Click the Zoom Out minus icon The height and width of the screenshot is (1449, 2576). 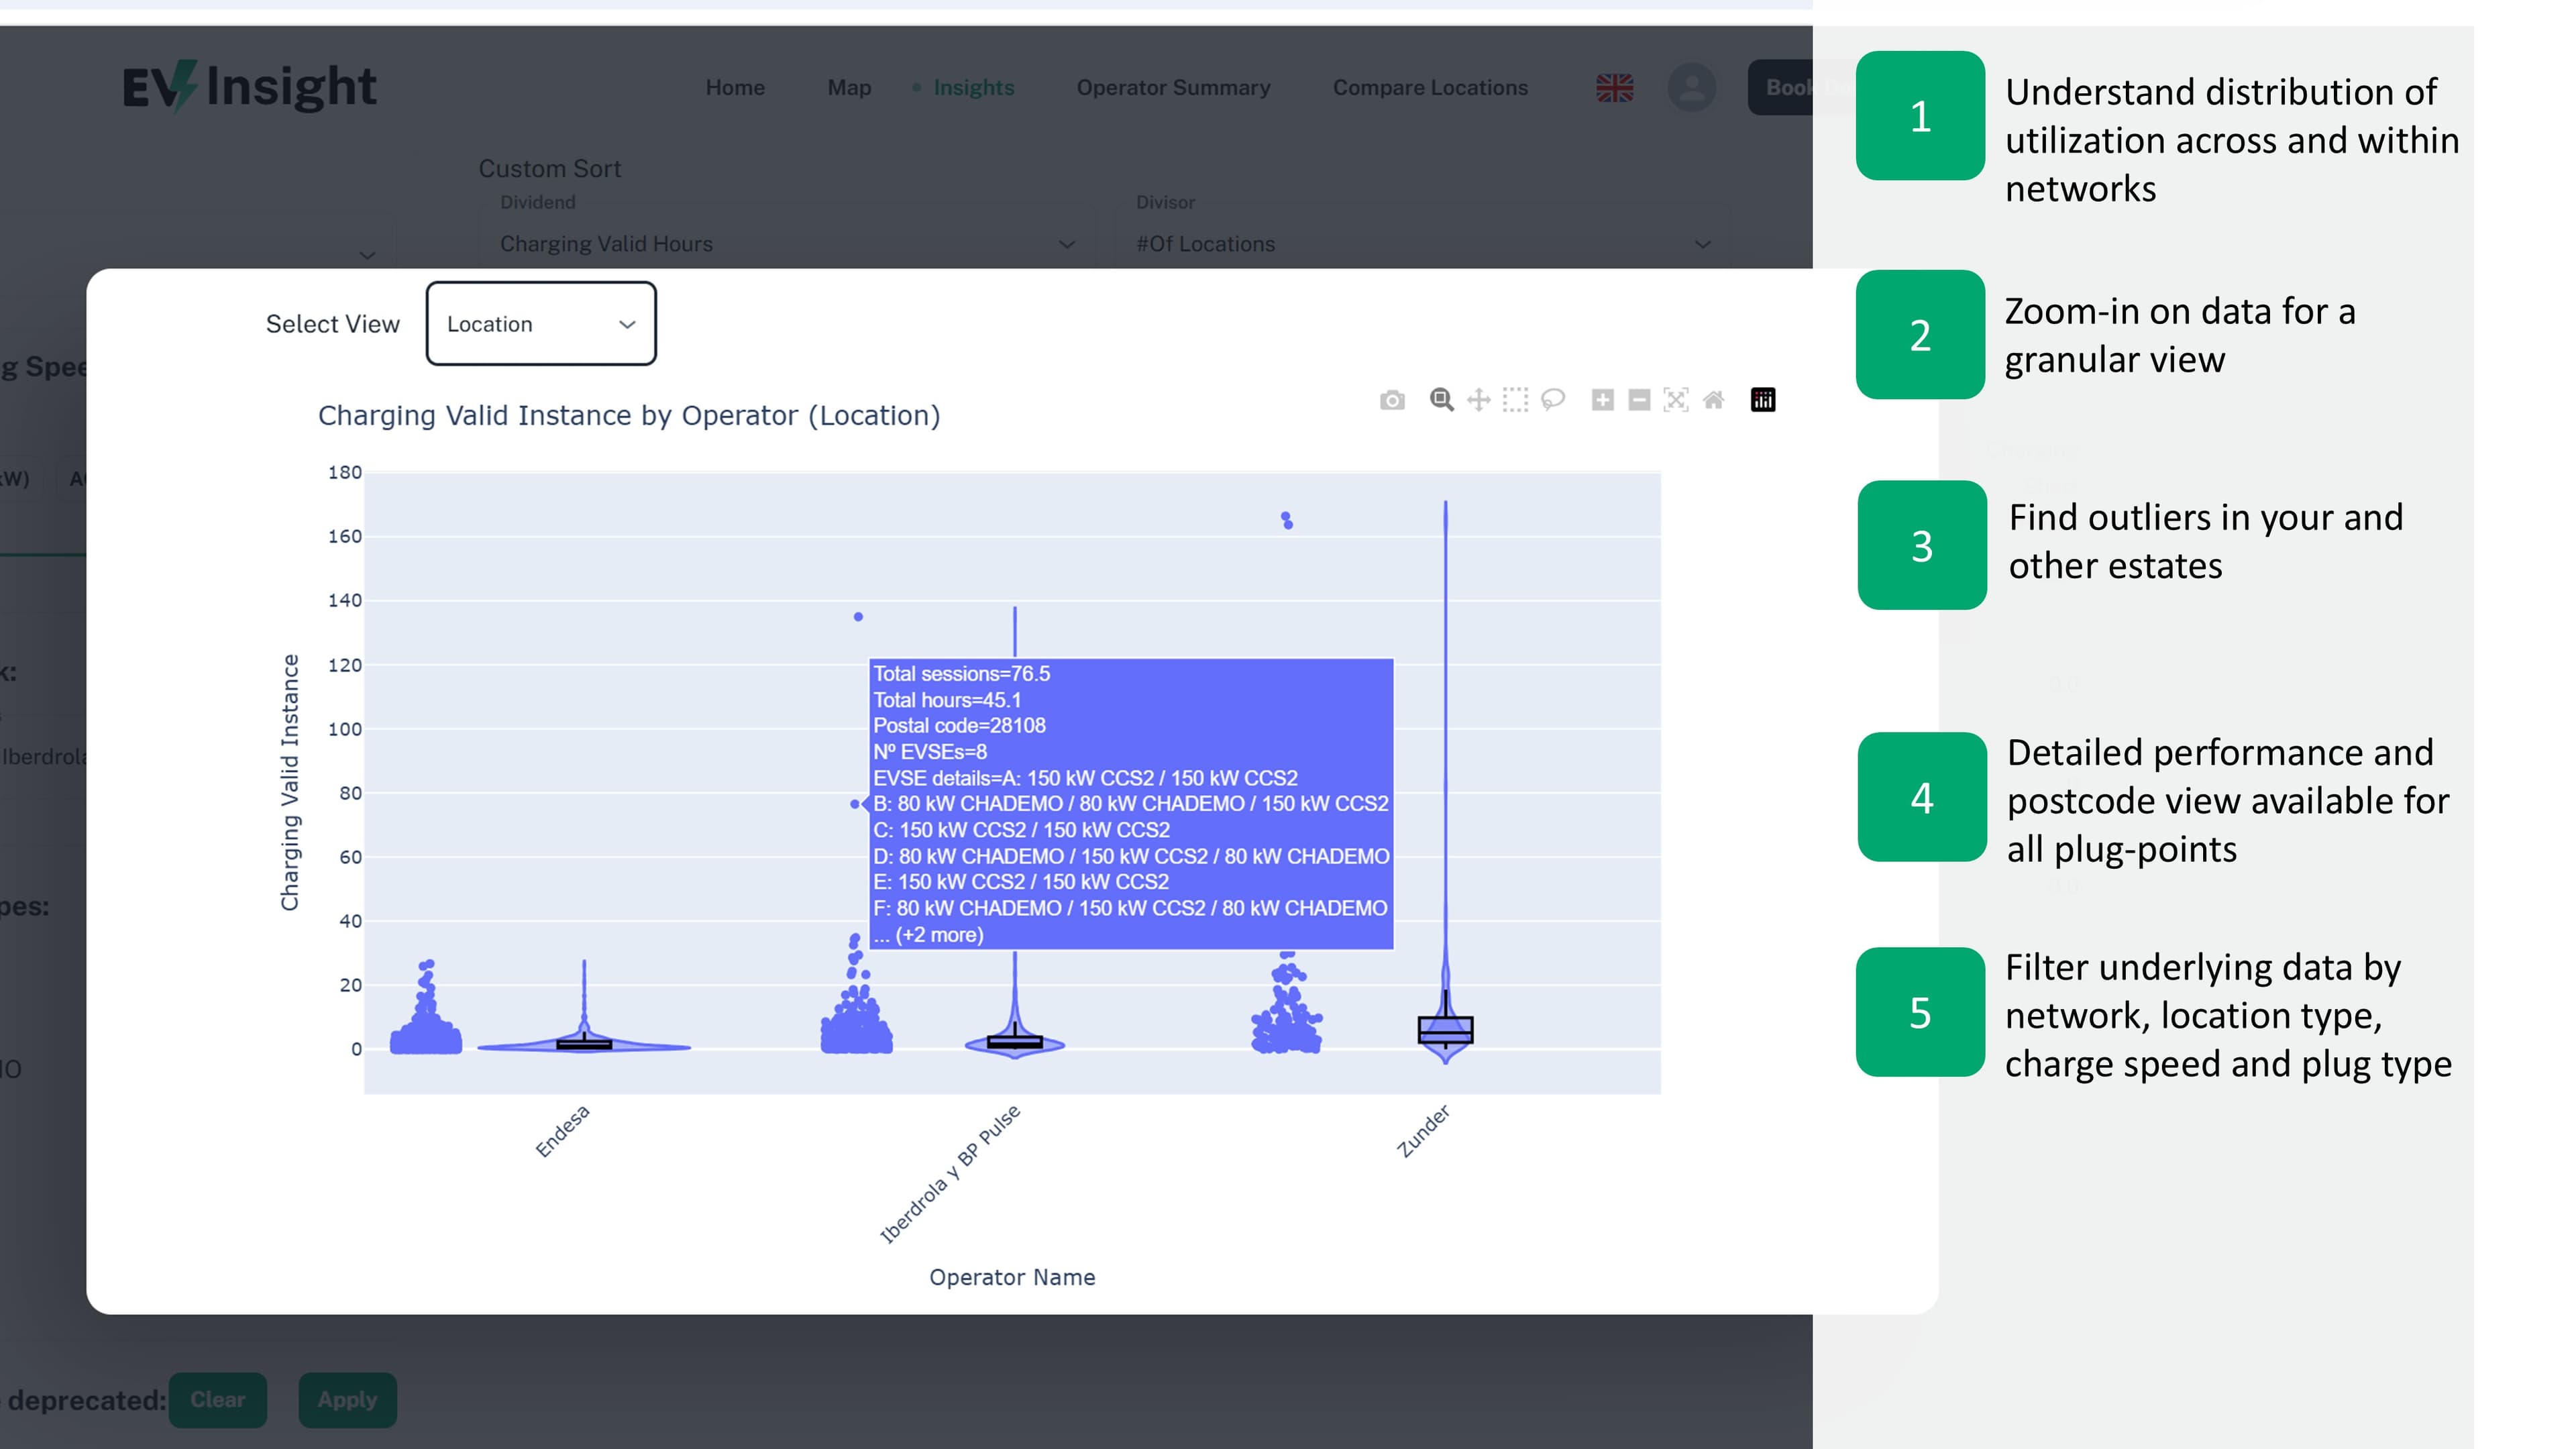pos(1639,400)
